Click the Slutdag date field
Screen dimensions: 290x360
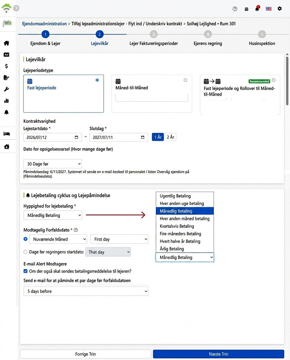[119, 137]
